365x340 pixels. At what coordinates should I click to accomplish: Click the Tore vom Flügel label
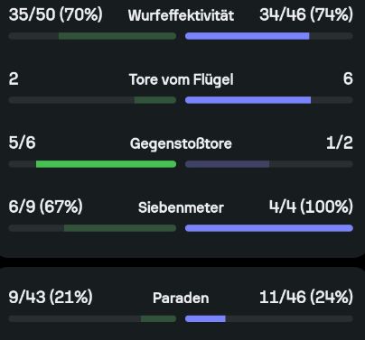pos(181,80)
